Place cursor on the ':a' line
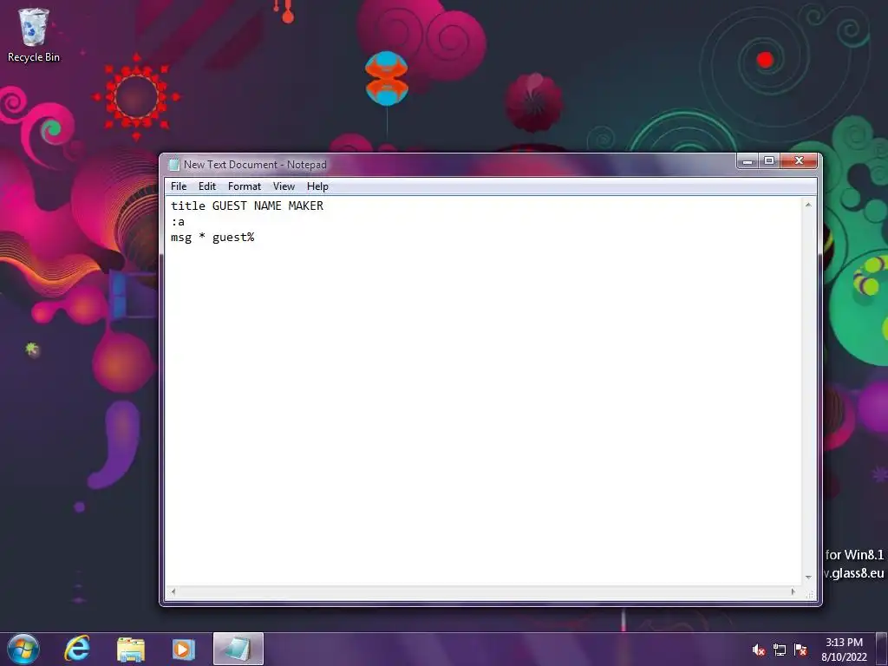Screen dimensions: 888x666 178,222
